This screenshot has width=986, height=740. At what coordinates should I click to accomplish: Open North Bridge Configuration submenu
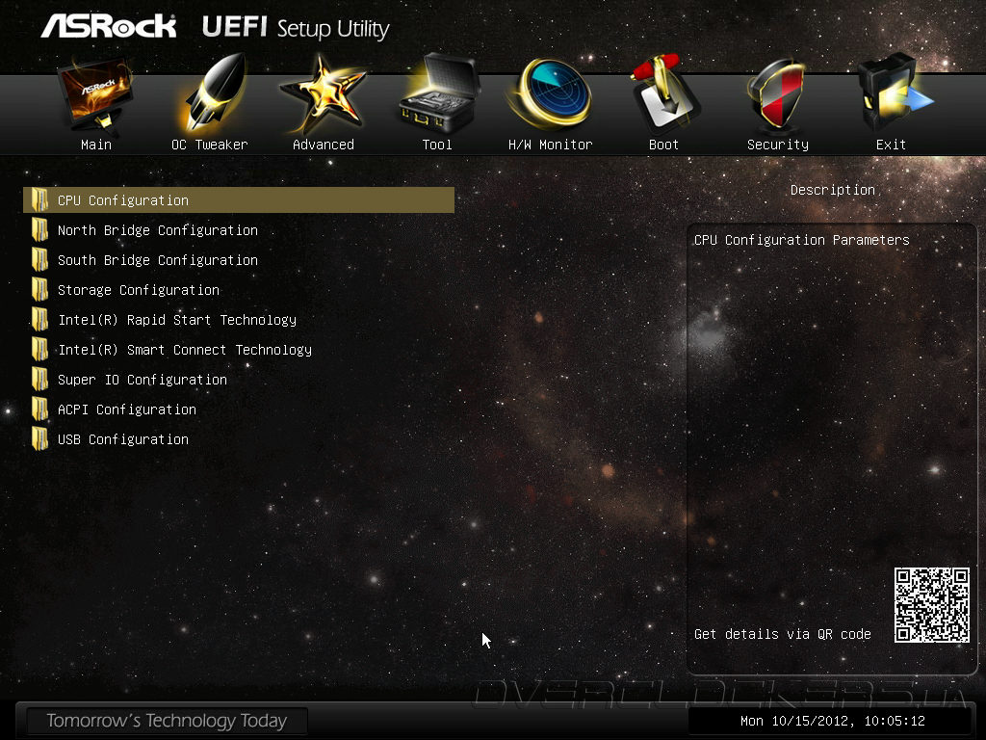(x=158, y=230)
